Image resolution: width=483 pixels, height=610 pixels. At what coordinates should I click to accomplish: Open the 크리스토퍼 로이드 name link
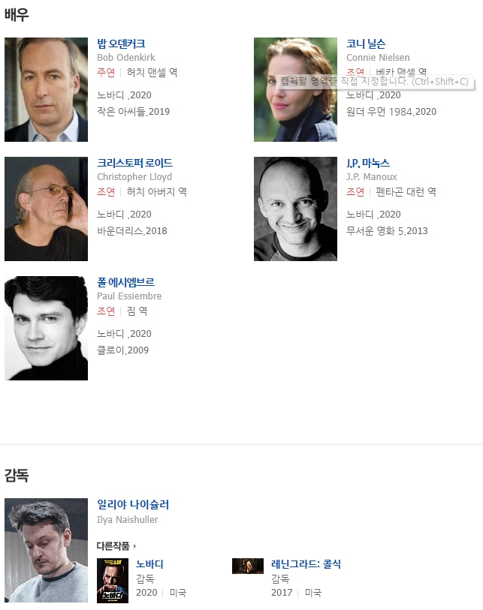point(134,163)
